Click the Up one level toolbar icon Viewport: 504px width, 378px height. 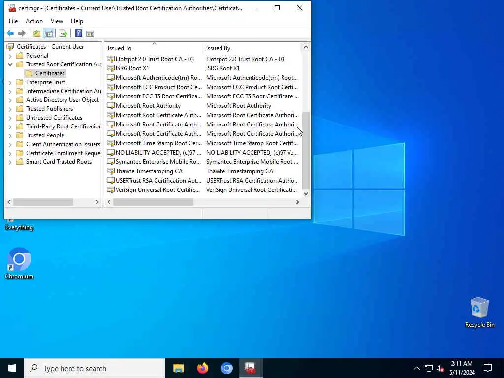[x=37, y=33]
